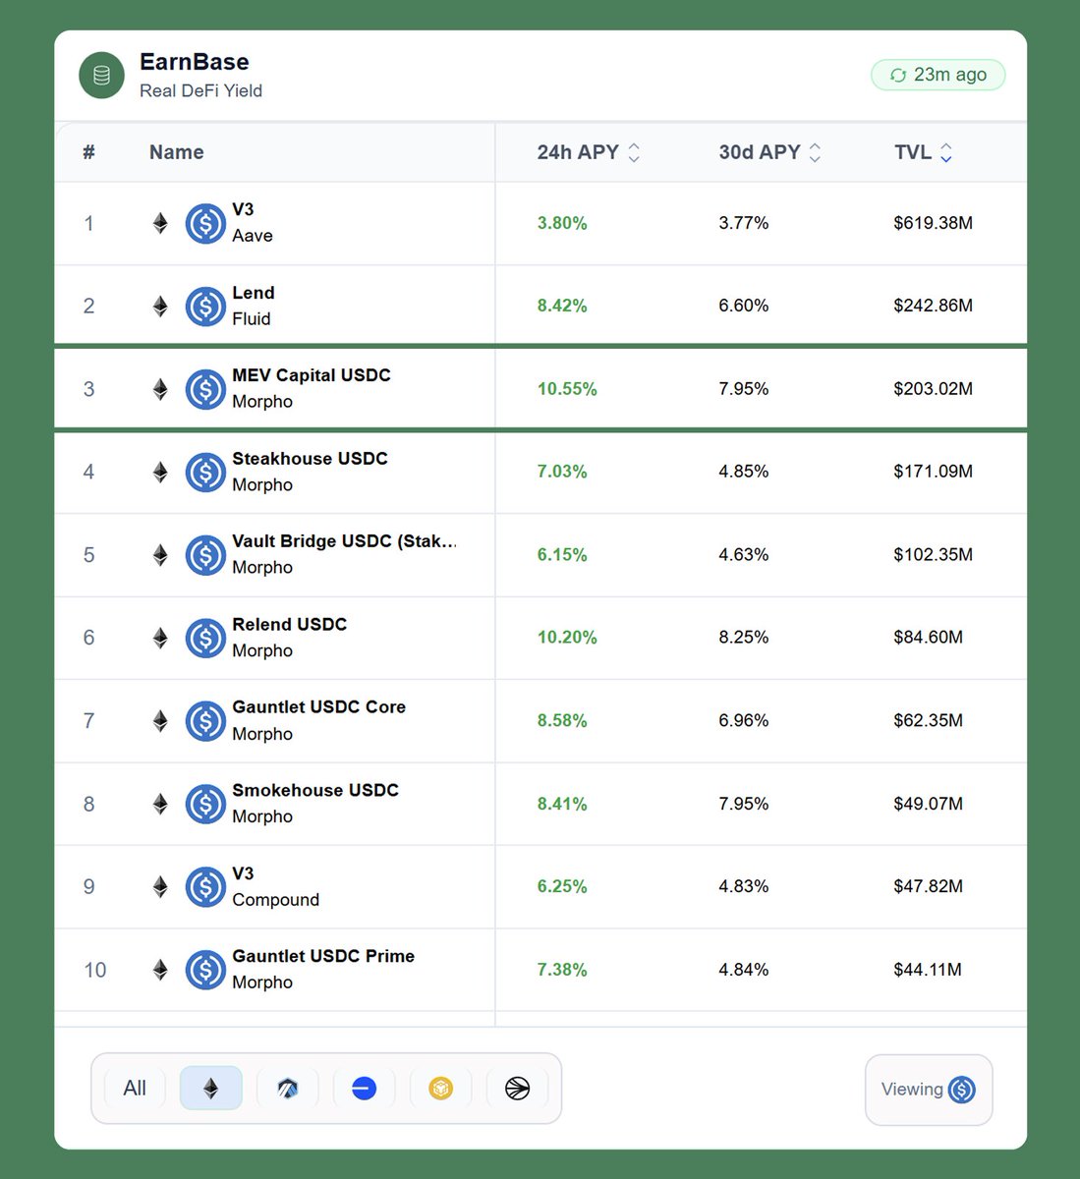Click the $84.60M TVL value
The image size is (1080, 1179).
point(929,638)
